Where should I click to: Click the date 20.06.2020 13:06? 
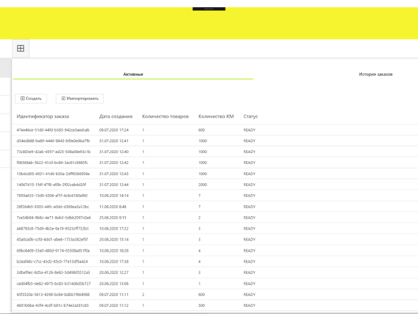click(x=114, y=283)
